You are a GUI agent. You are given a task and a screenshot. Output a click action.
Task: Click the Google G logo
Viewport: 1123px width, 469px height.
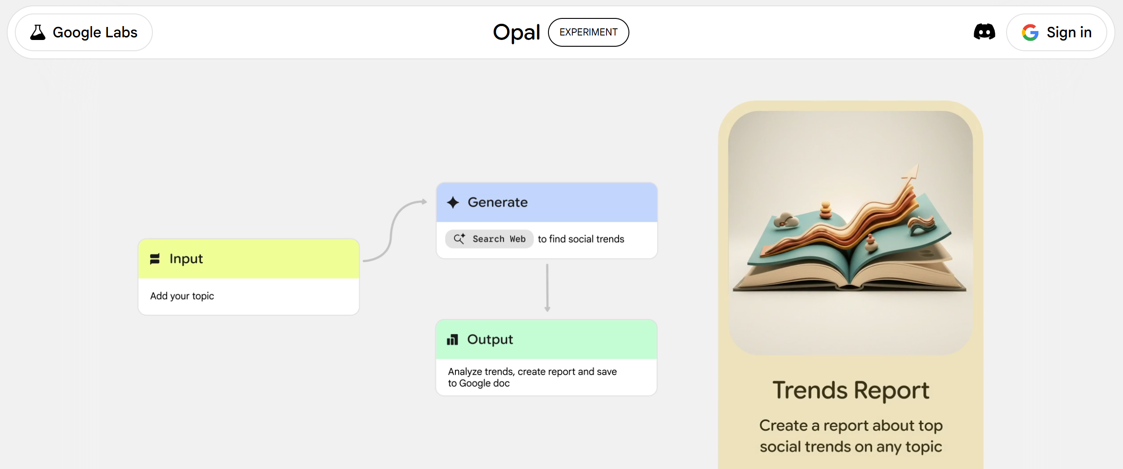coord(1030,32)
